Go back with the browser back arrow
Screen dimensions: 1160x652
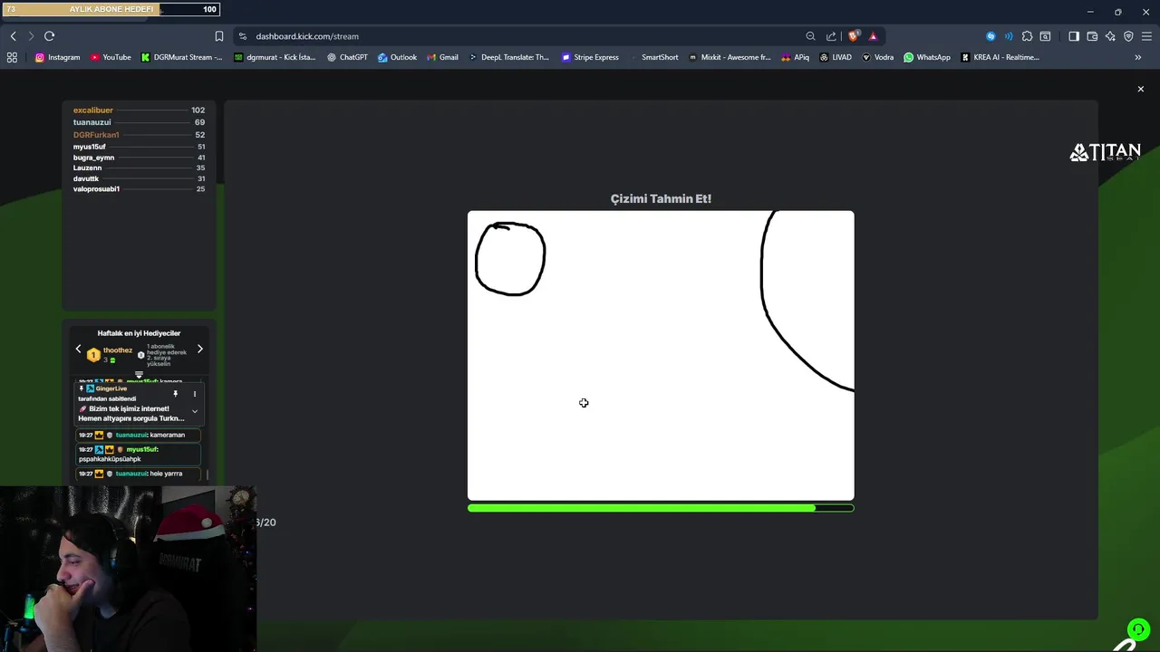(x=13, y=36)
